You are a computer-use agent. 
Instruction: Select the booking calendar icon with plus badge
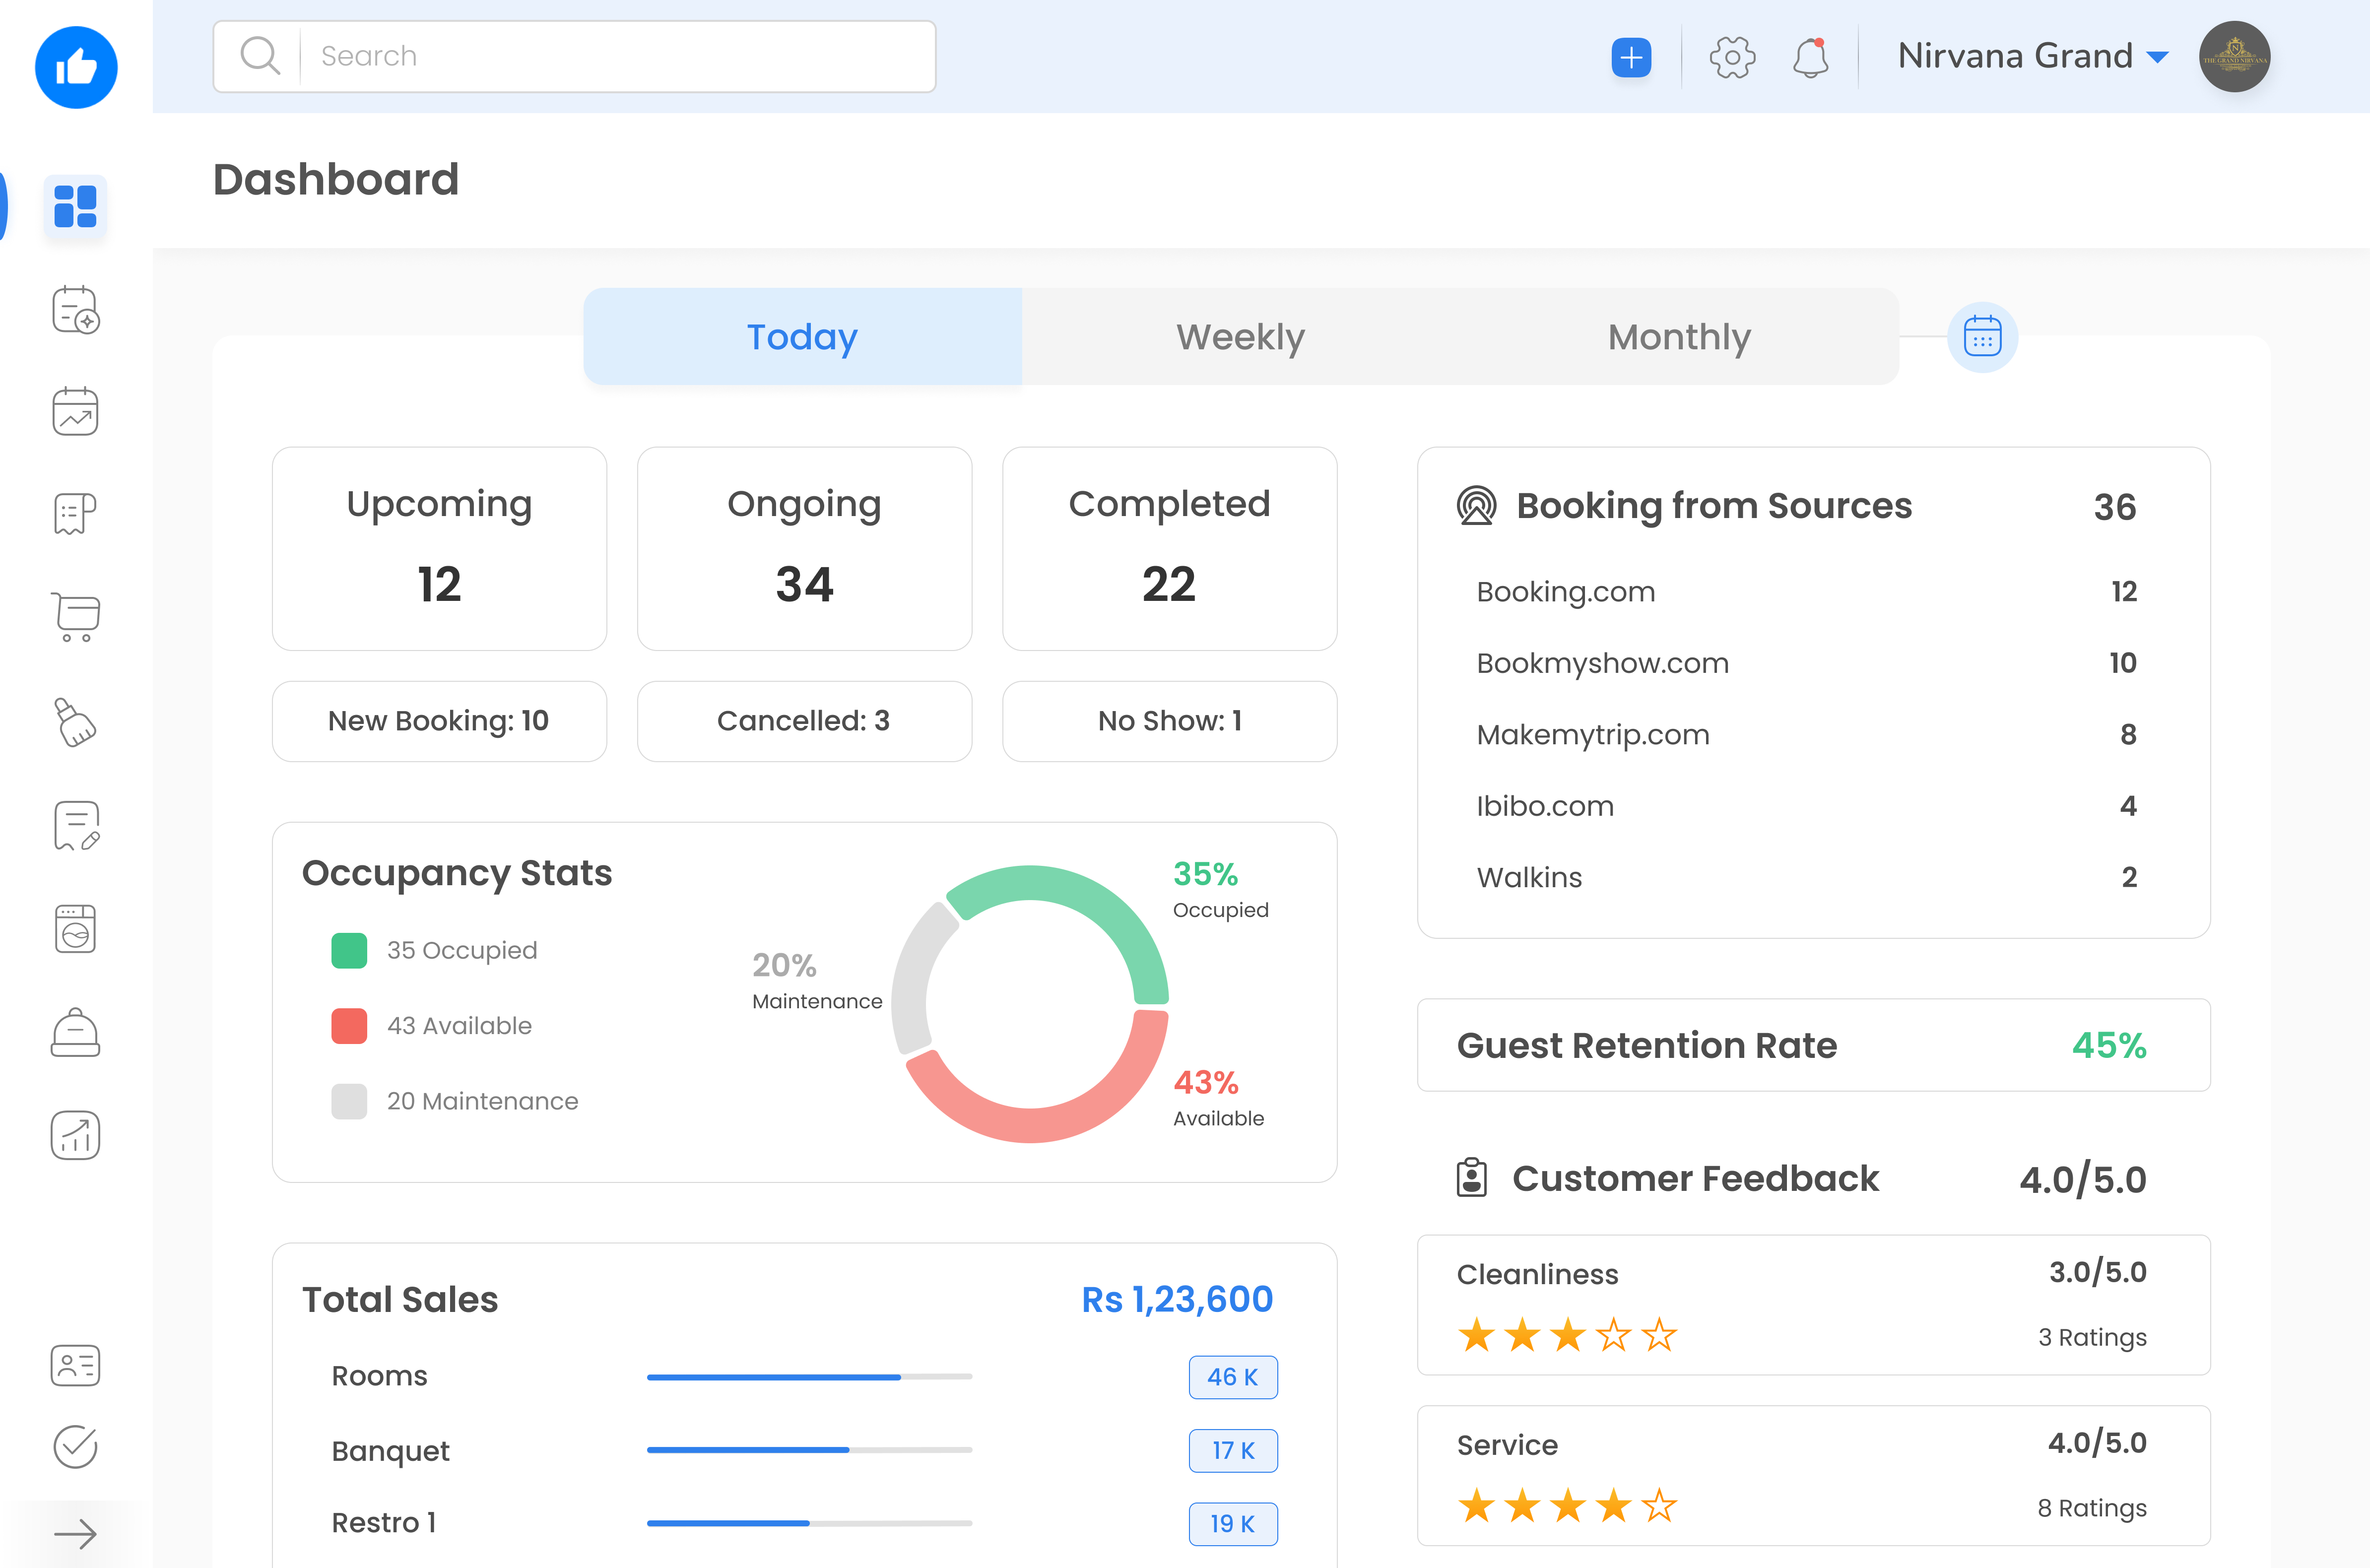76,310
